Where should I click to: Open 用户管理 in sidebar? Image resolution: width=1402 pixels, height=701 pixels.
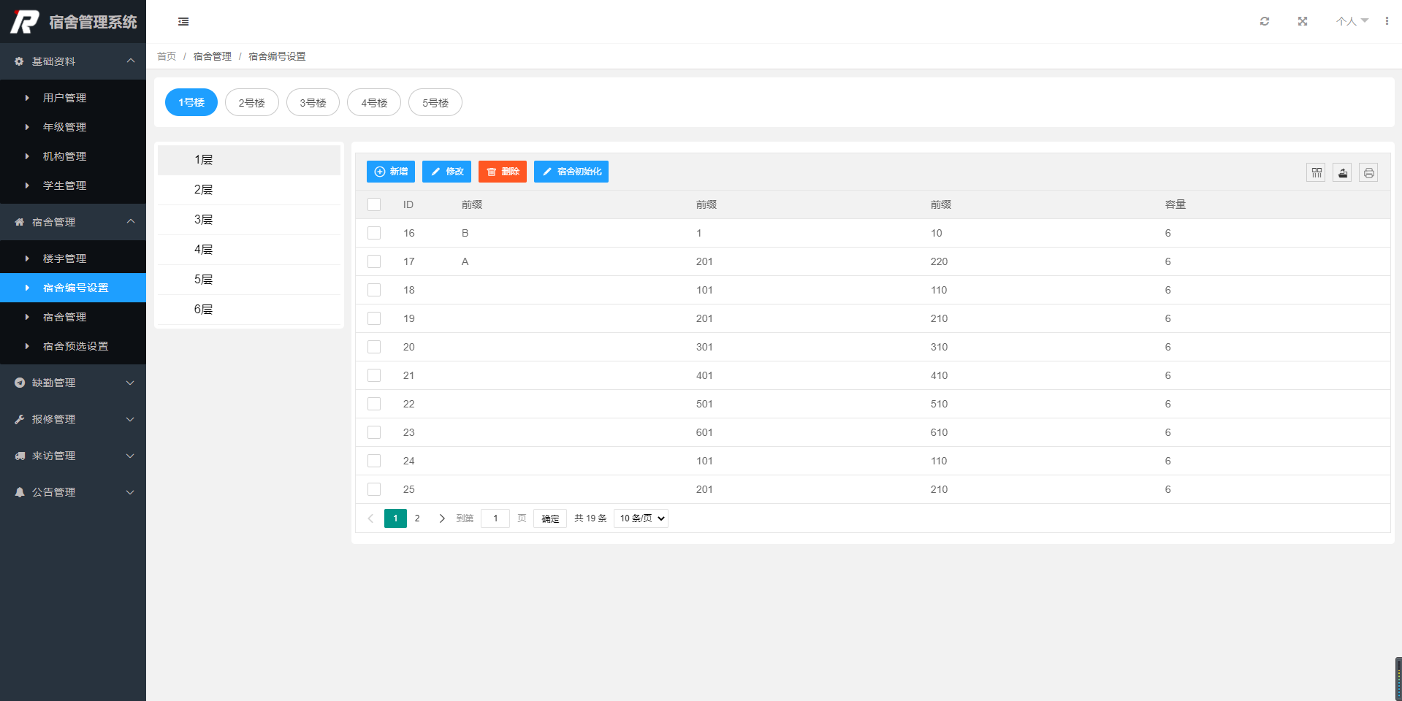(73, 98)
